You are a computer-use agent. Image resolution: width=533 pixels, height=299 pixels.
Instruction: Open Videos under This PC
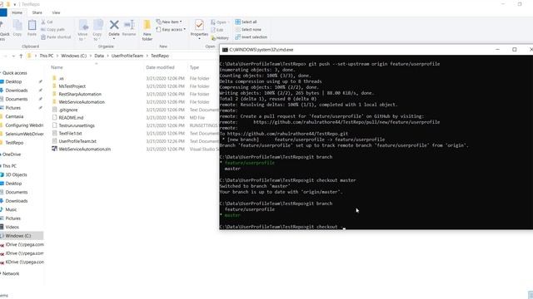tap(12, 227)
